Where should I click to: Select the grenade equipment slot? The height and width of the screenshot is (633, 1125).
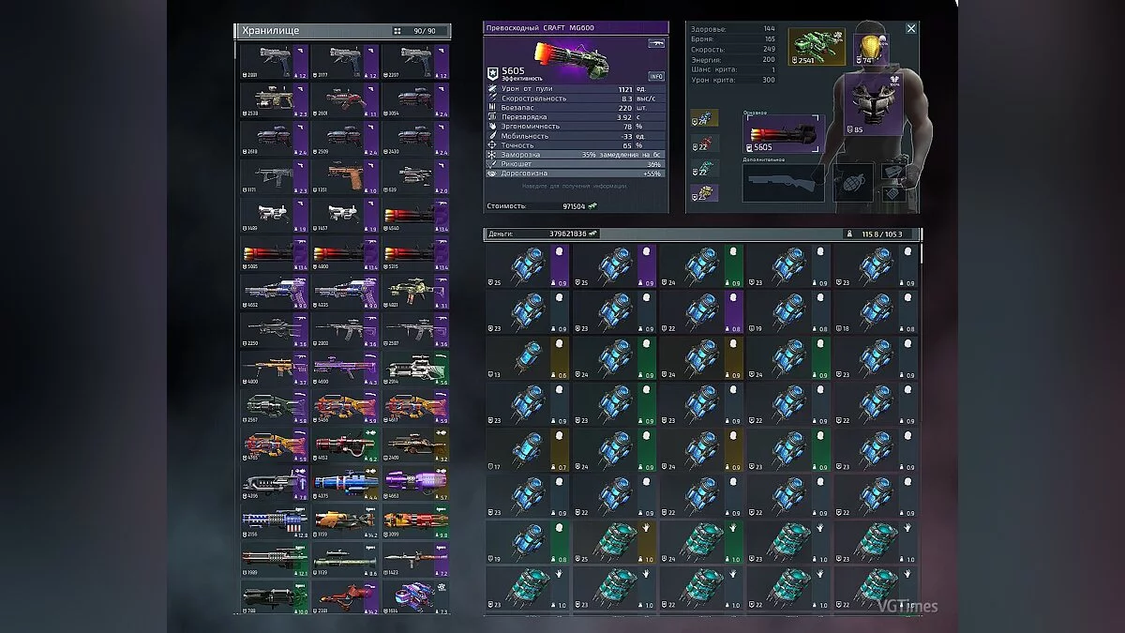click(x=853, y=182)
